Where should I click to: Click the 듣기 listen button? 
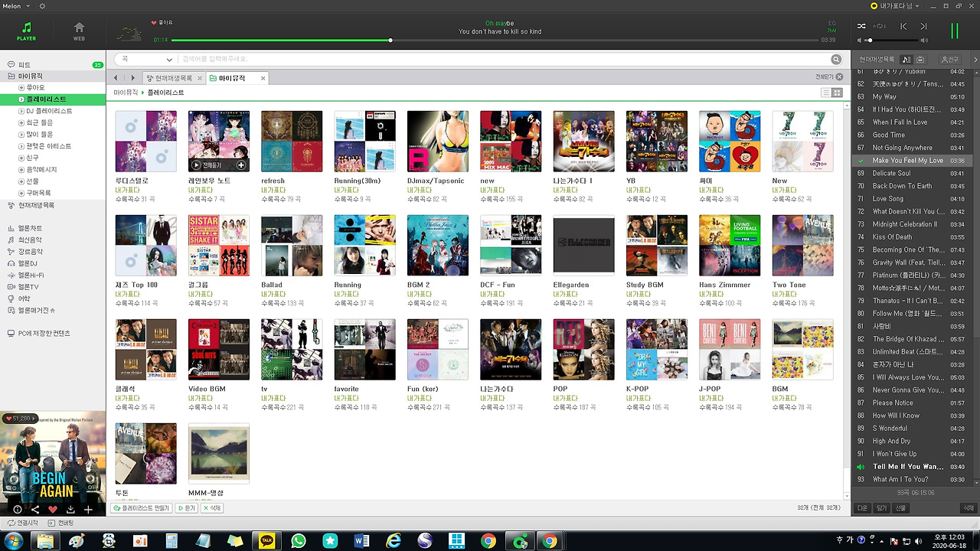[x=187, y=508]
